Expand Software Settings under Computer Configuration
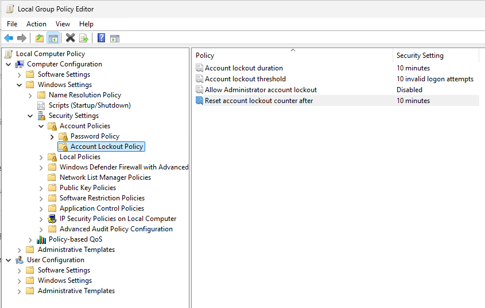 (x=19, y=75)
